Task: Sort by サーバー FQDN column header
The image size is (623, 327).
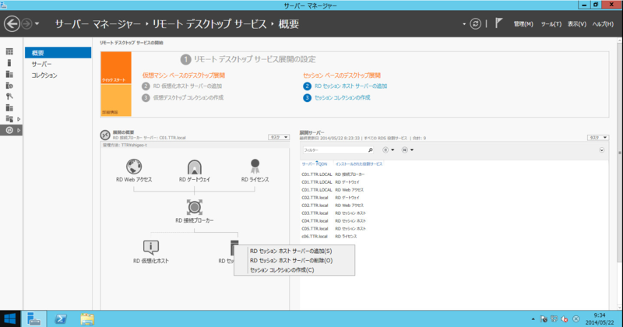Action: pyautogui.click(x=315, y=163)
